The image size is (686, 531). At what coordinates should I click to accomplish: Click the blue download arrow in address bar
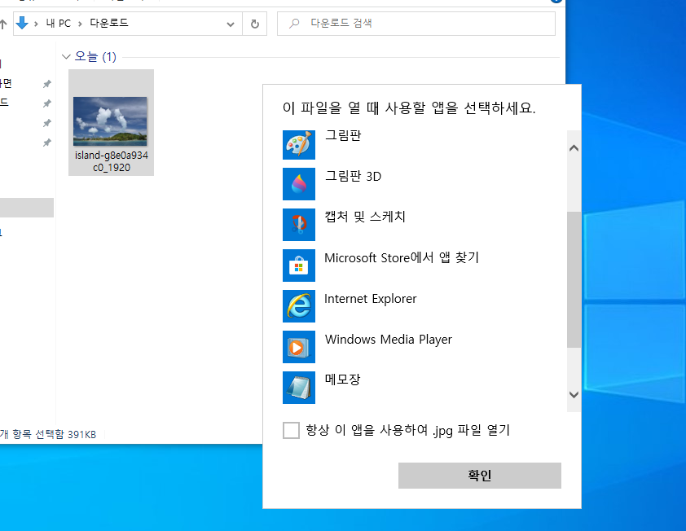pyautogui.click(x=22, y=23)
